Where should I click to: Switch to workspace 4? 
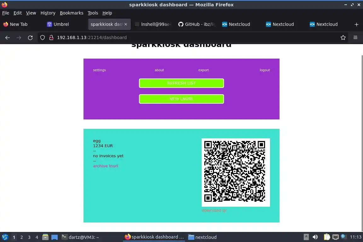tap(37, 237)
